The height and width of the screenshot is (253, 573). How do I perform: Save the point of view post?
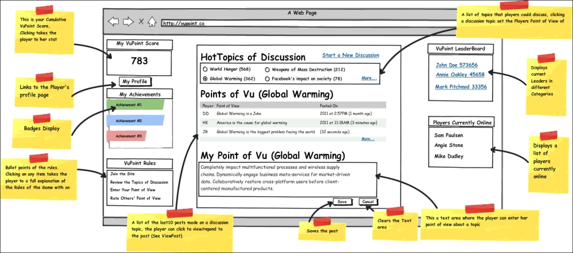[343, 202]
